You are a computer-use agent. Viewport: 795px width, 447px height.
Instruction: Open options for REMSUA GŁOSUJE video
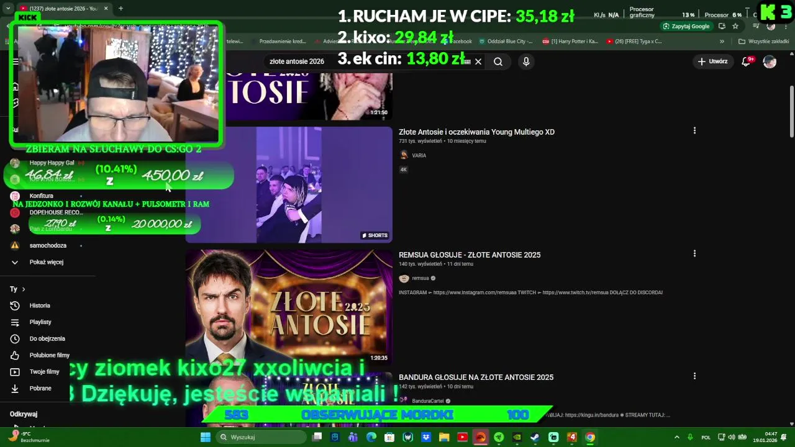694,253
